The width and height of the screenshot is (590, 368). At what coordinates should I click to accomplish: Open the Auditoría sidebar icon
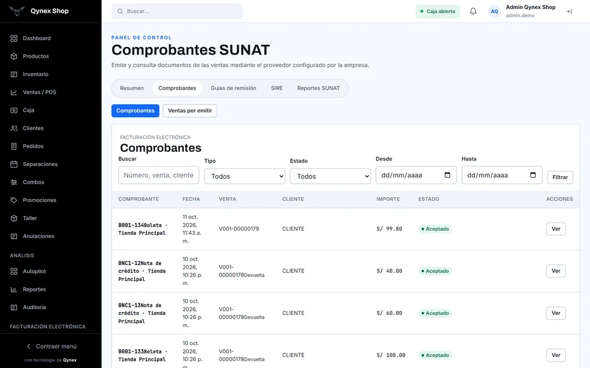[14, 307]
